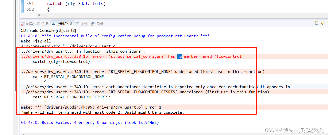Click the "In function 'stm32_configure'" line

[83, 51]
